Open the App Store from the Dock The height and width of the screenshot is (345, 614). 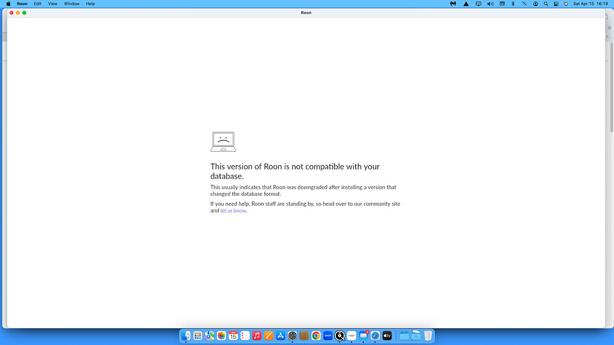(279, 335)
